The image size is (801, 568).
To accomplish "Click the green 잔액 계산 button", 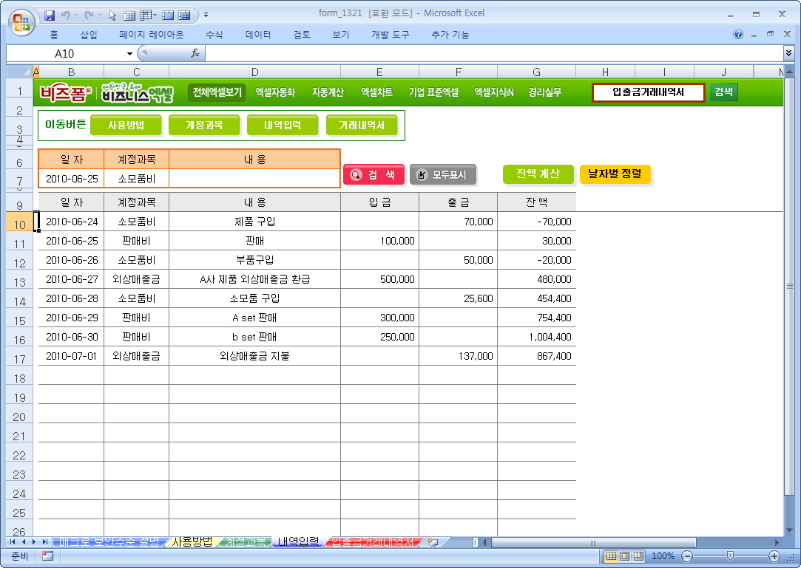I will [x=538, y=174].
